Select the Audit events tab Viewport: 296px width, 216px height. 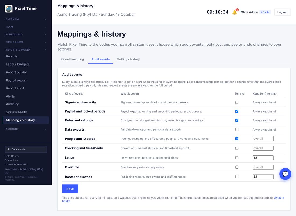point(100,59)
